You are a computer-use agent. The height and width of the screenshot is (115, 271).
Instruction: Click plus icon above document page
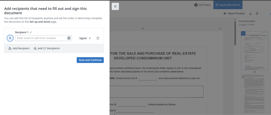click(143, 29)
